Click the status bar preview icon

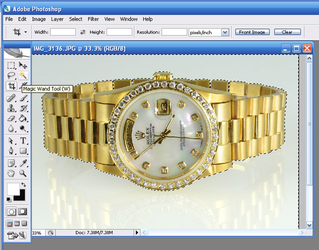51,232
